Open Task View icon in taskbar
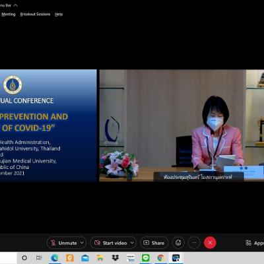The width and height of the screenshot is (264, 264). [x=39, y=258]
